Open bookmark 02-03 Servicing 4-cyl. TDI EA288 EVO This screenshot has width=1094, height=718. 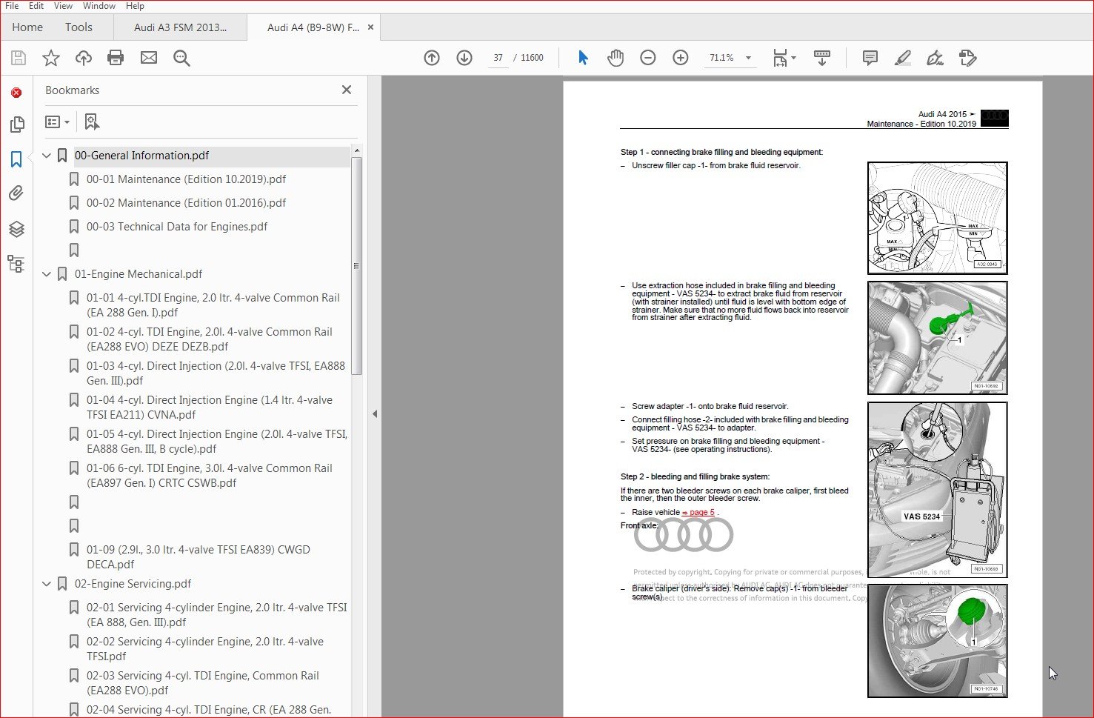coord(203,683)
